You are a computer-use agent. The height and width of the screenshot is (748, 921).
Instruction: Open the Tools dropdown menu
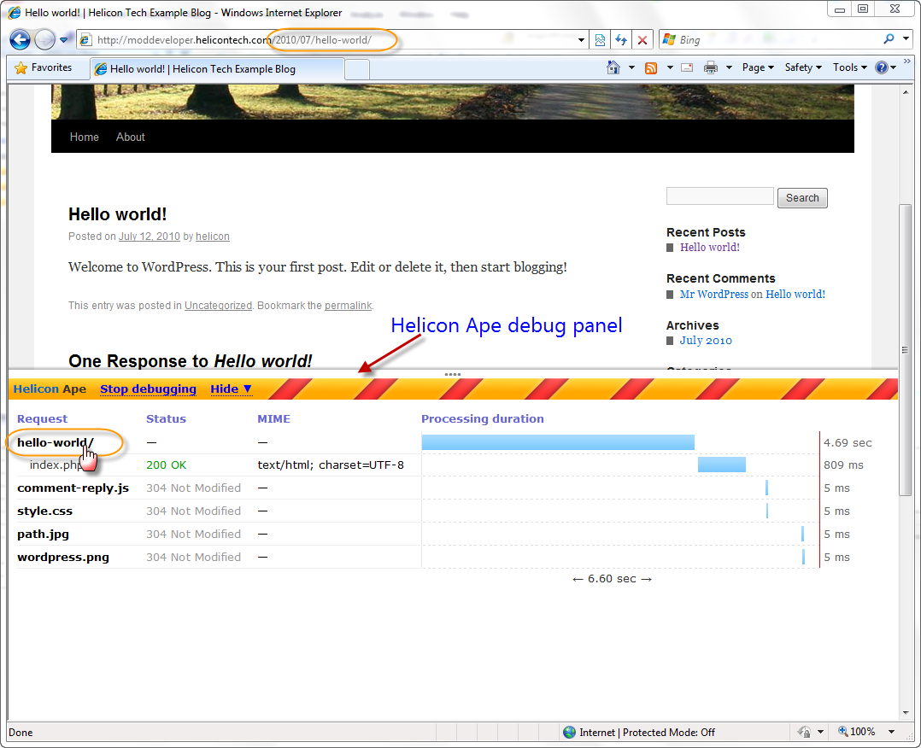[849, 67]
